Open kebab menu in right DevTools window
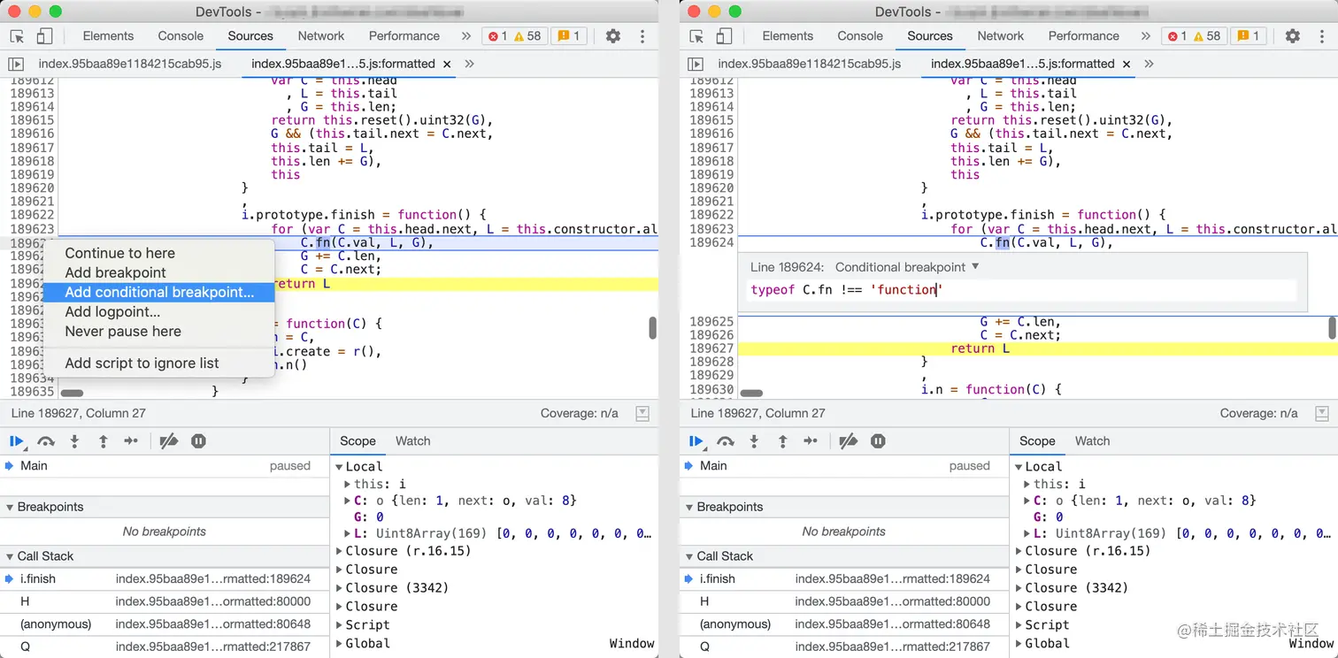The height and width of the screenshot is (658, 1338). [1322, 36]
